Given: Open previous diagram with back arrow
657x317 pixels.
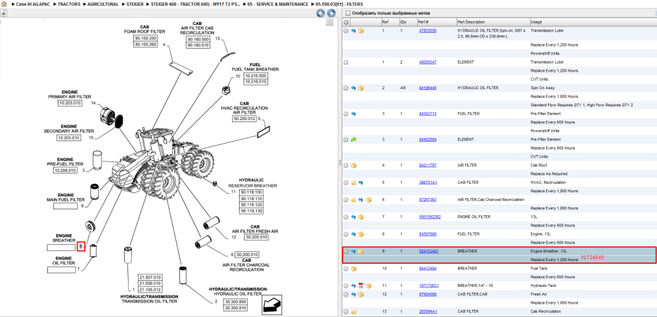Looking at the screenshot, I should [321, 13].
